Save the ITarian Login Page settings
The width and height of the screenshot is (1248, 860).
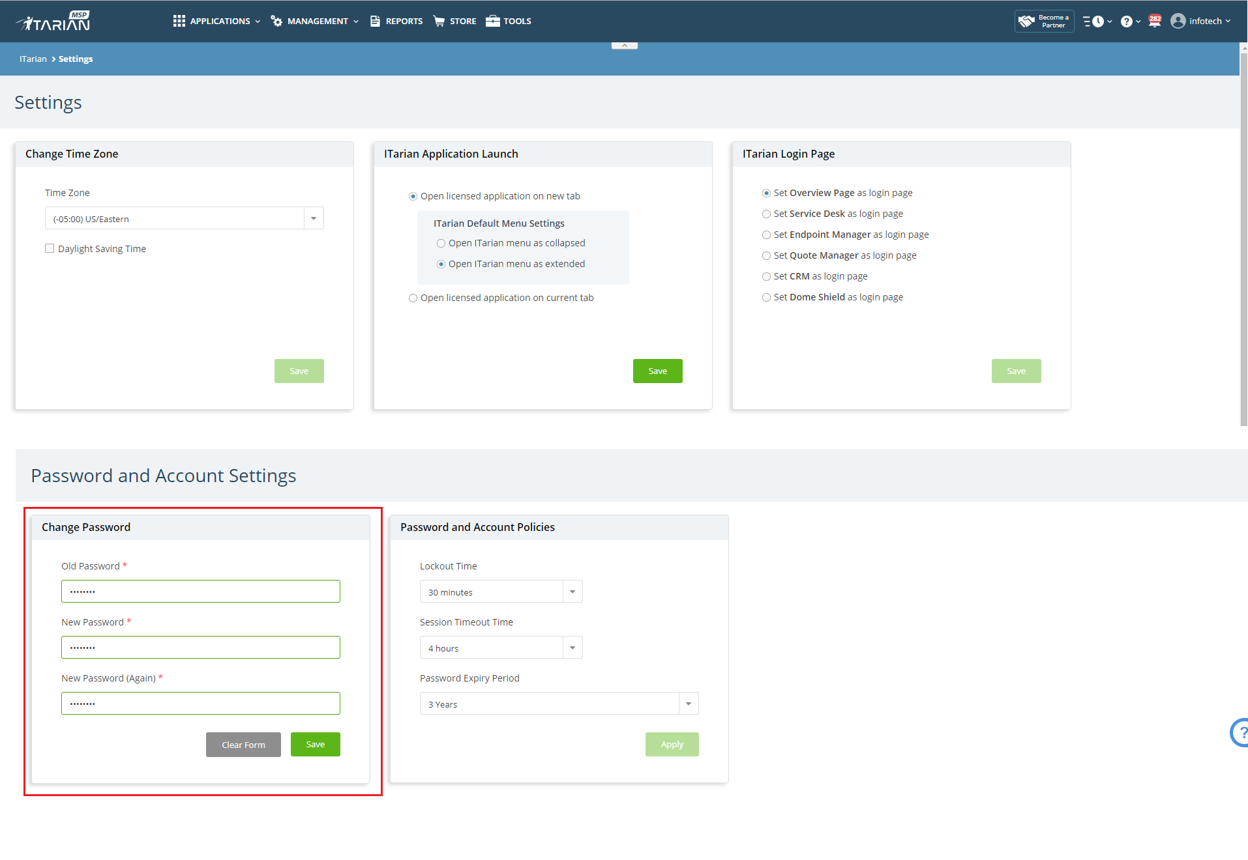1017,371
